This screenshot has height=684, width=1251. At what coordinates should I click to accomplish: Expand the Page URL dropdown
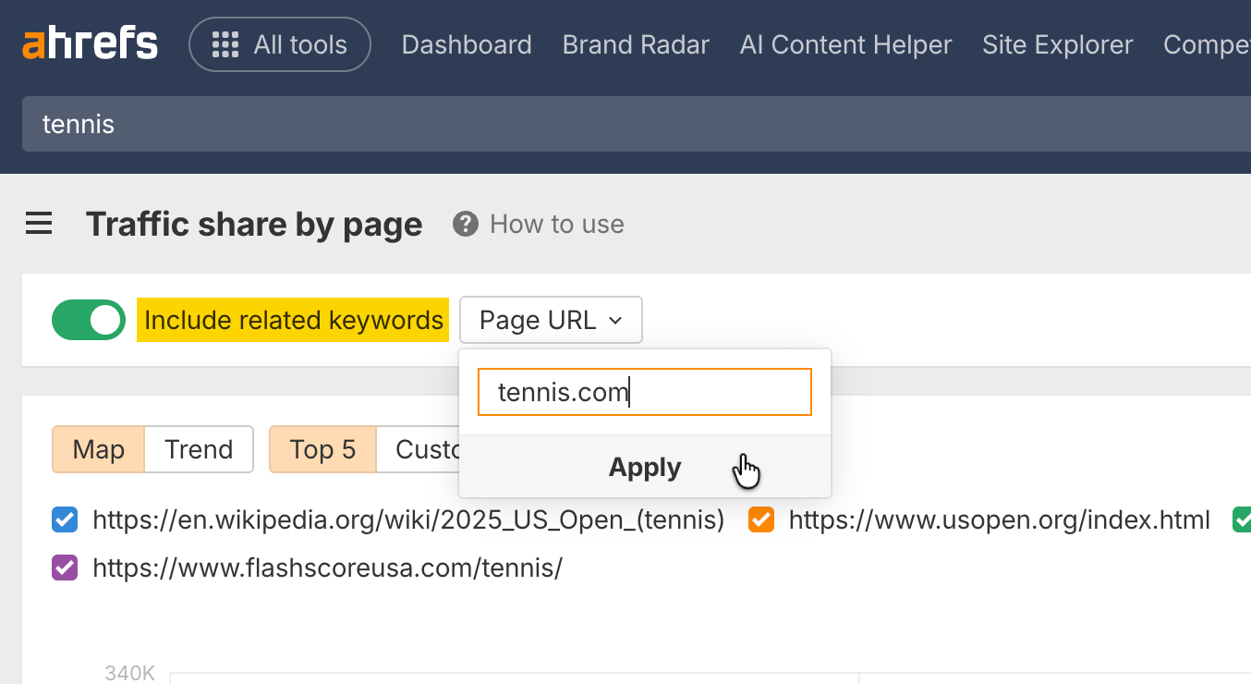pos(551,320)
